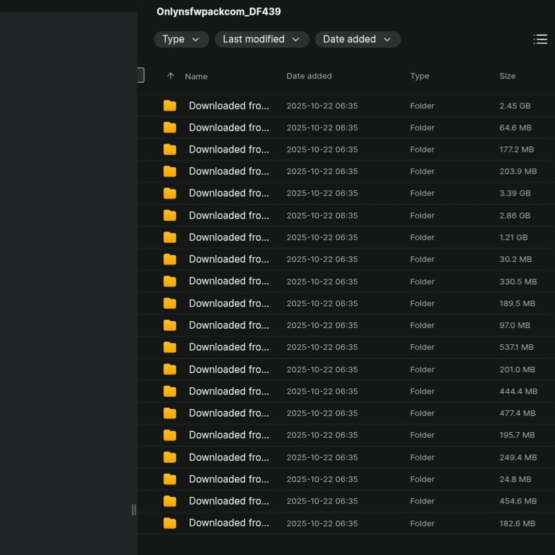This screenshot has height=555, width=555.
Task: Sort by the Name column header
Action: (196, 76)
